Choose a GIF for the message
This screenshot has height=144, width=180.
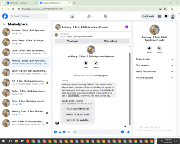[x=69, y=132]
